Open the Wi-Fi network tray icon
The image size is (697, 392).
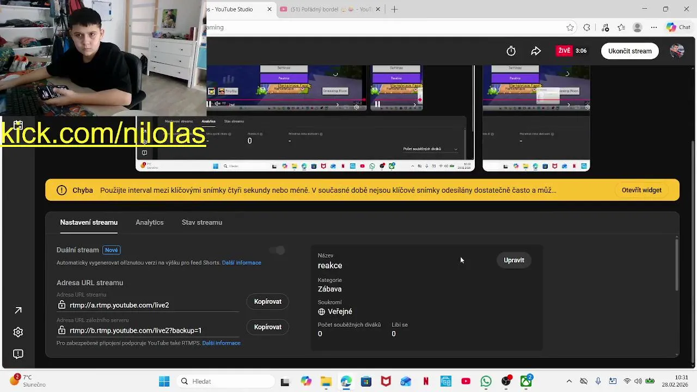(x=627, y=381)
